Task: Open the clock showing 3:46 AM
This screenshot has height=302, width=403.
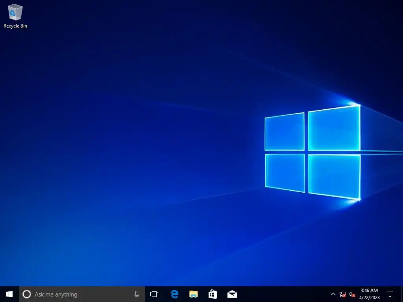Action: point(369,294)
